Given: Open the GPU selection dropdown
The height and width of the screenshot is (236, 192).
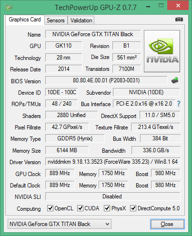Looking at the screenshot, I should pyautogui.click(x=60, y=224).
